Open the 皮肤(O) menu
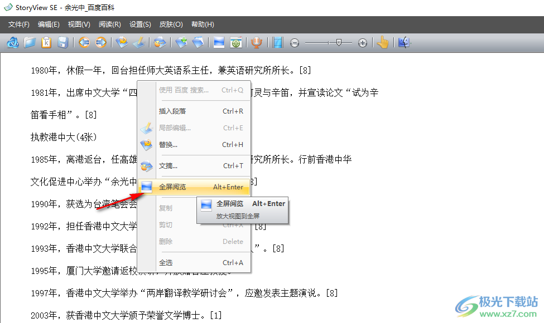 pyautogui.click(x=171, y=25)
